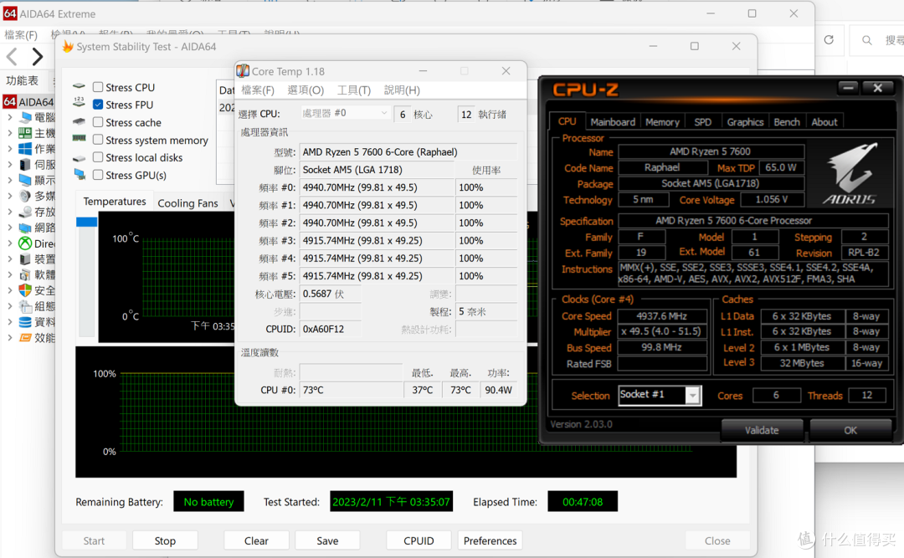Expand the benchmark node in AIDA64 tree
This screenshot has height=558, width=904.
point(10,338)
